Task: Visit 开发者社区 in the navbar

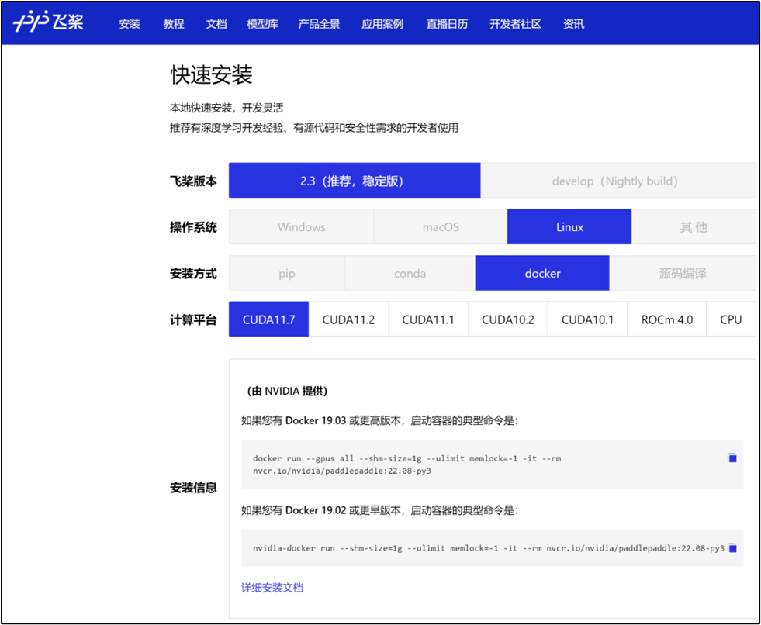Action: [515, 24]
